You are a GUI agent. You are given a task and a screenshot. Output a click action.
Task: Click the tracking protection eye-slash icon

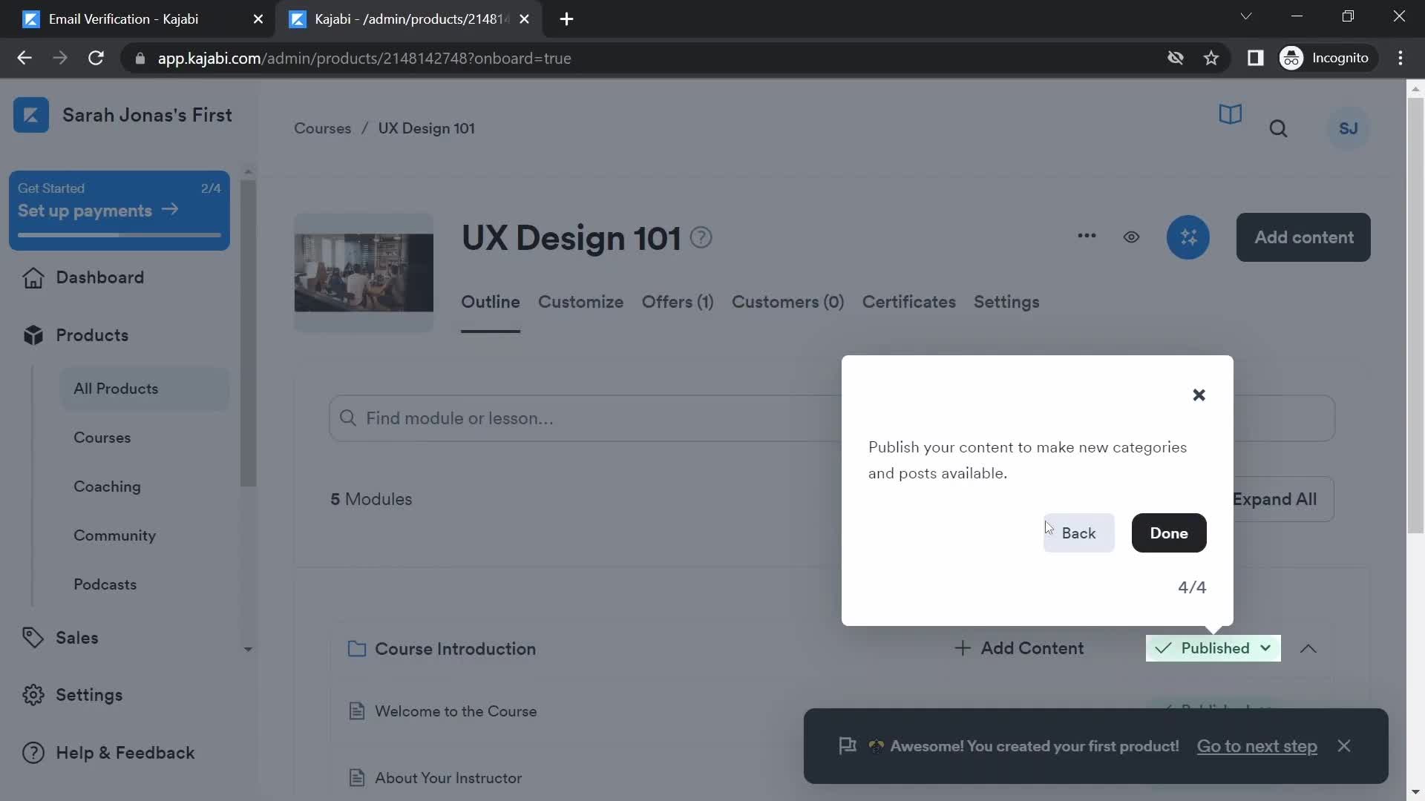(x=1175, y=58)
